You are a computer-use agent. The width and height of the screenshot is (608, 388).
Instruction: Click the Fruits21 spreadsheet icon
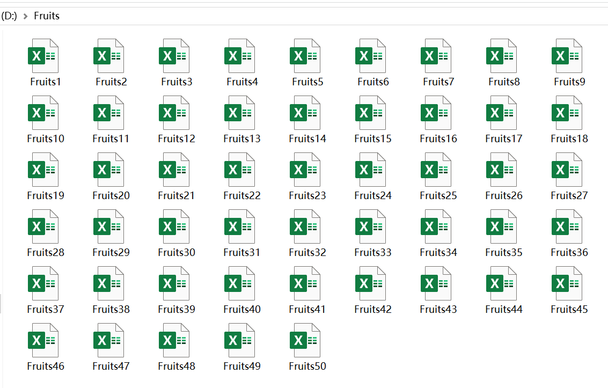pos(174,170)
